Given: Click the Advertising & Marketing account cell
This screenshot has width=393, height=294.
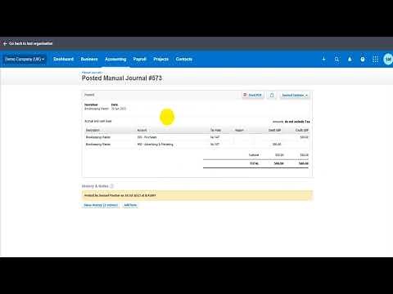Looking at the screenshot, I should pyautogui.click(x=155, y=145).
